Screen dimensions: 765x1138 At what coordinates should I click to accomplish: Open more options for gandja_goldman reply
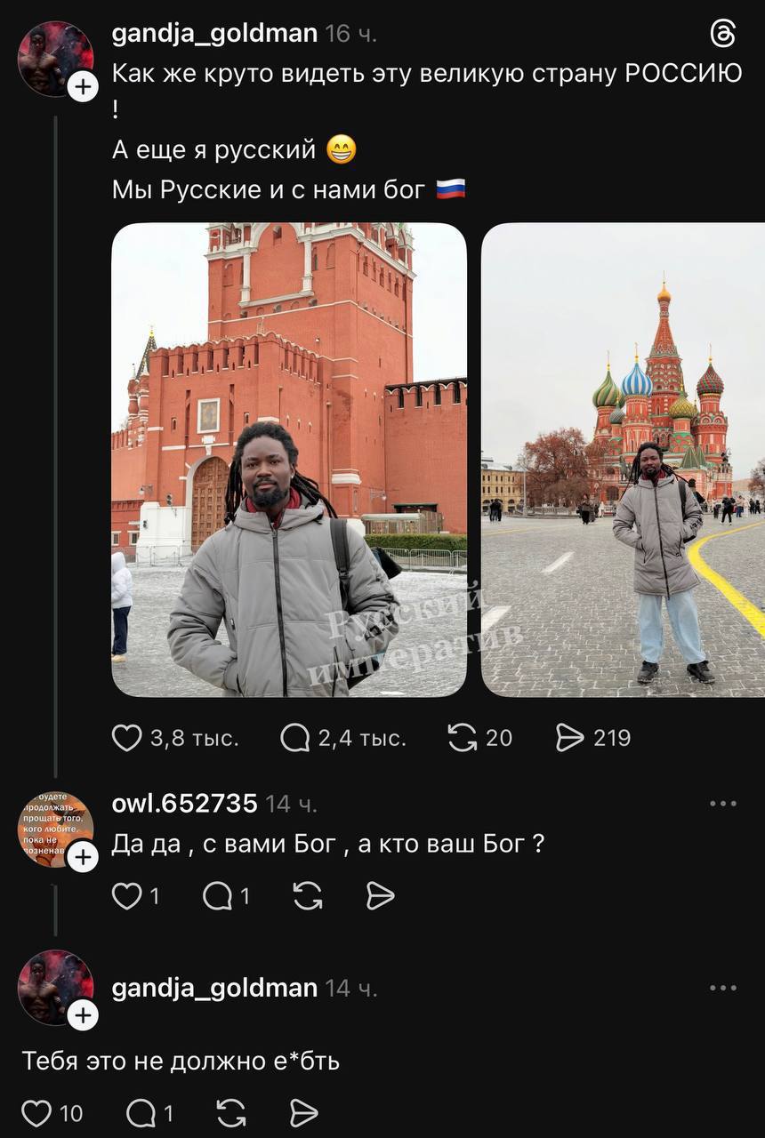pos(723,988)
